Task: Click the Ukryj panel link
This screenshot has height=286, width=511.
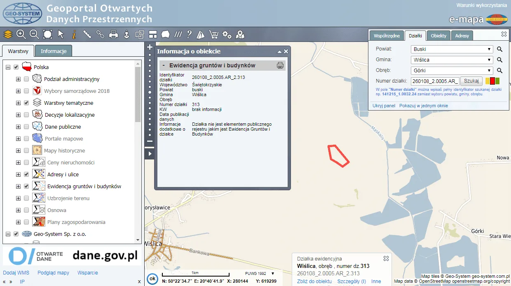Action: pos(384,106)
